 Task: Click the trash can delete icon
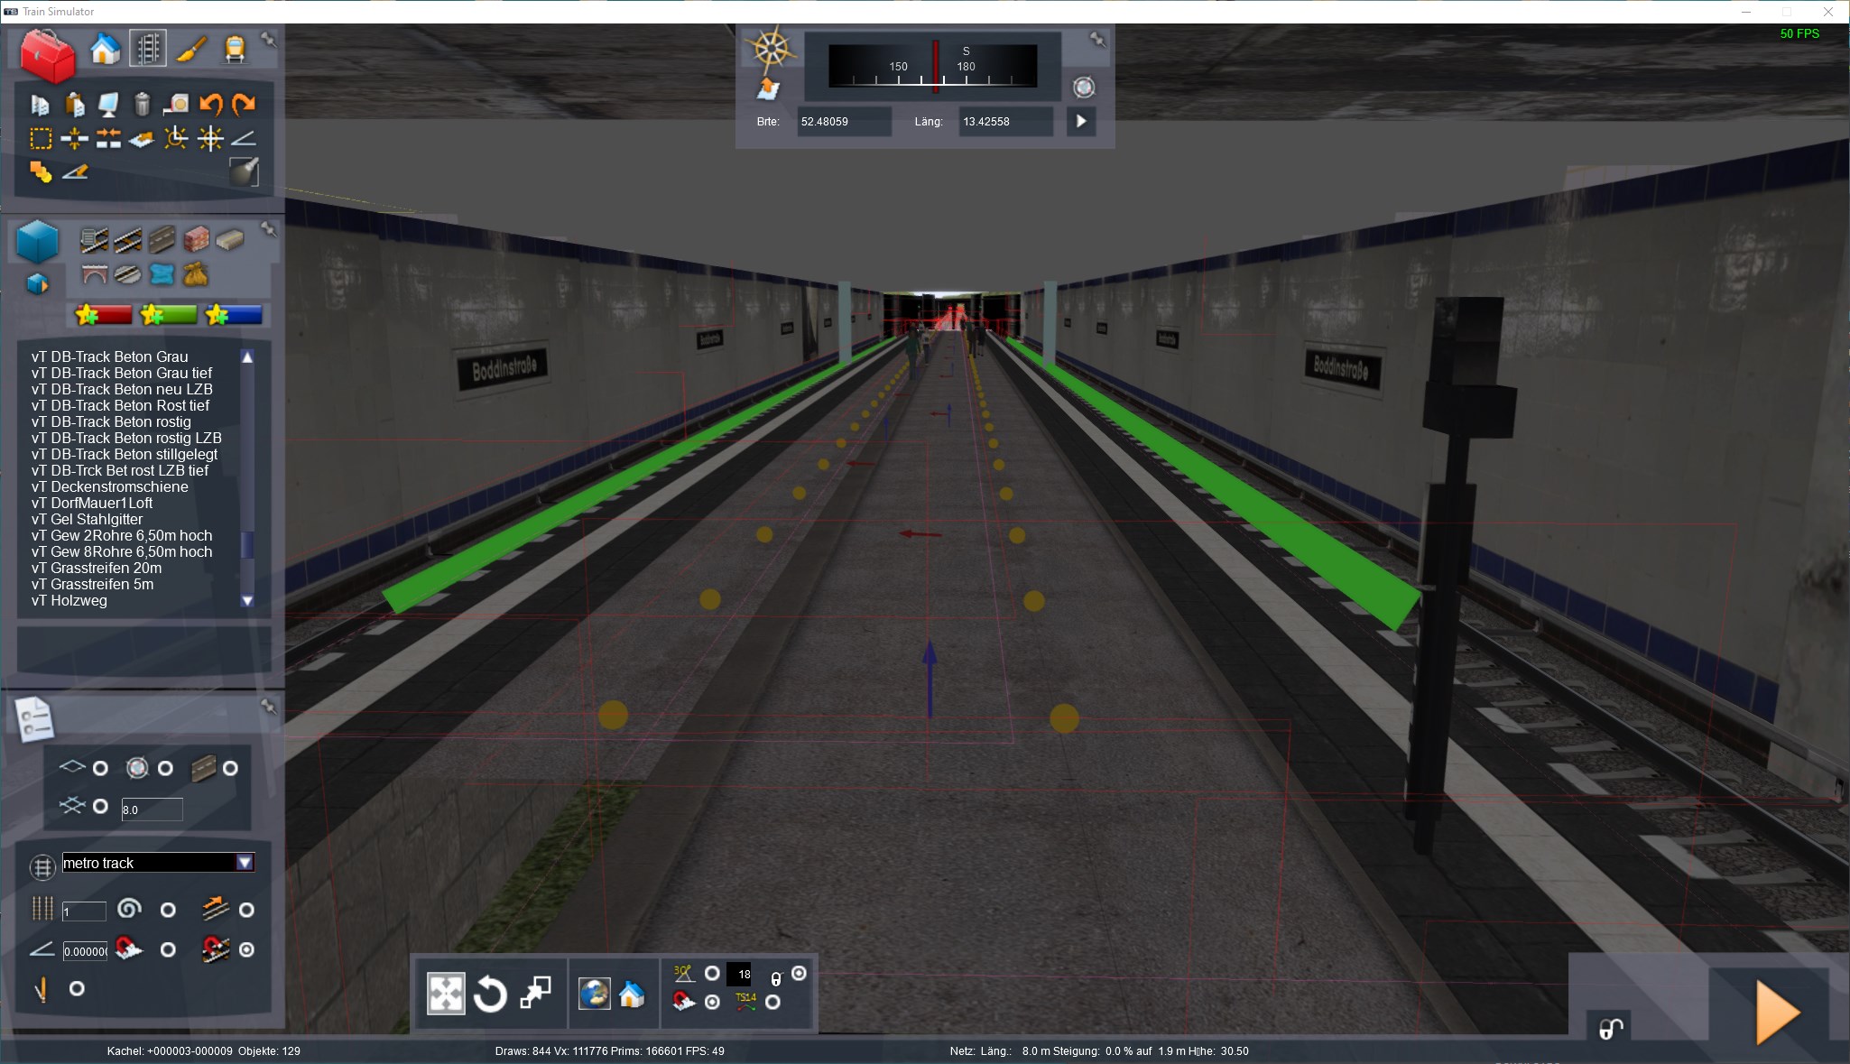coord(143,105)
